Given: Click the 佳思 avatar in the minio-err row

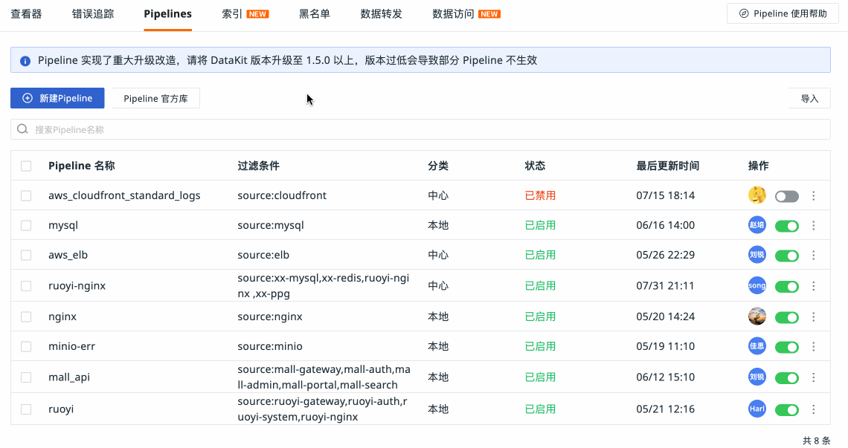Looking at the screenshot, I should point(757,346).
